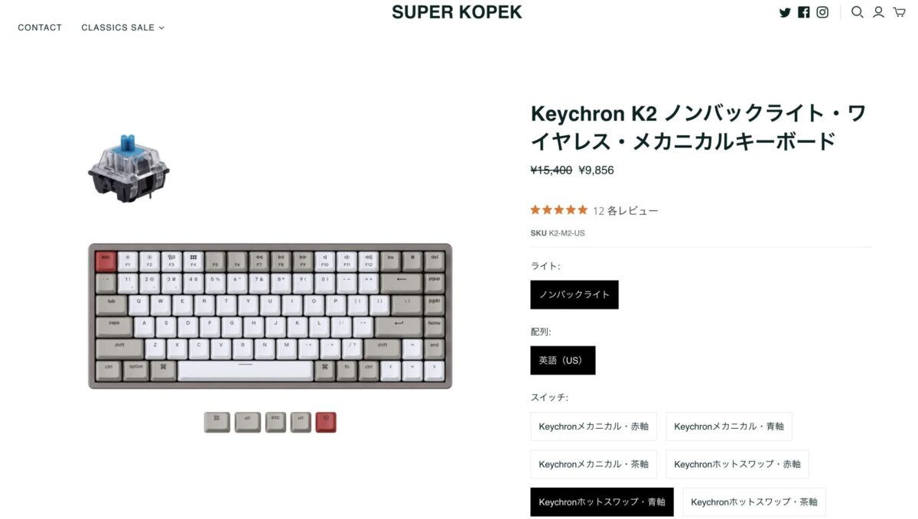Open the Instagram icon link
Viewport: 918px width, 519px height.
[822, 12]
